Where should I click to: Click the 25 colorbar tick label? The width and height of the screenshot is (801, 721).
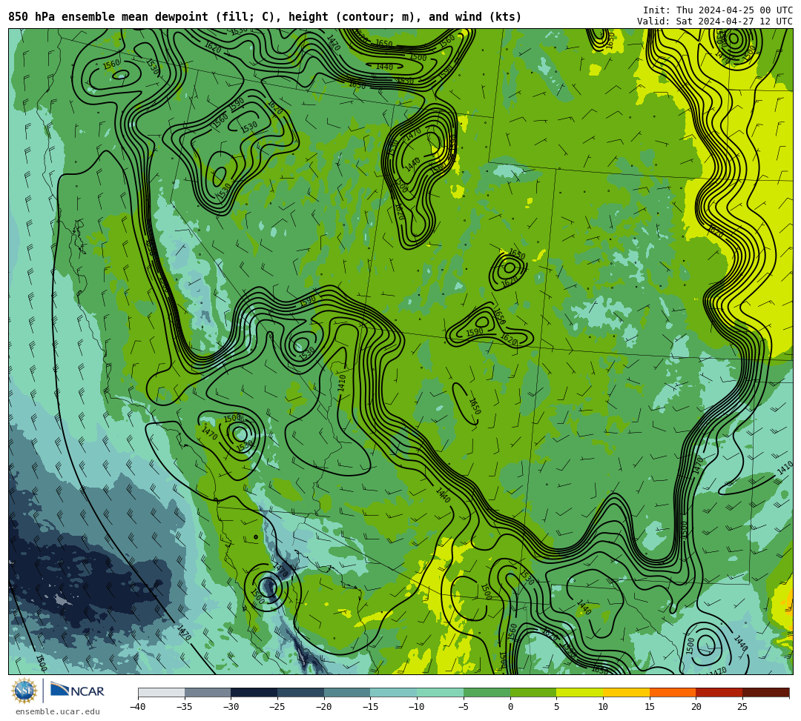tap(742, 707)
